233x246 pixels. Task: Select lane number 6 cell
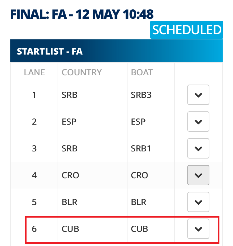pyautogui.click(x=34, y=229)
